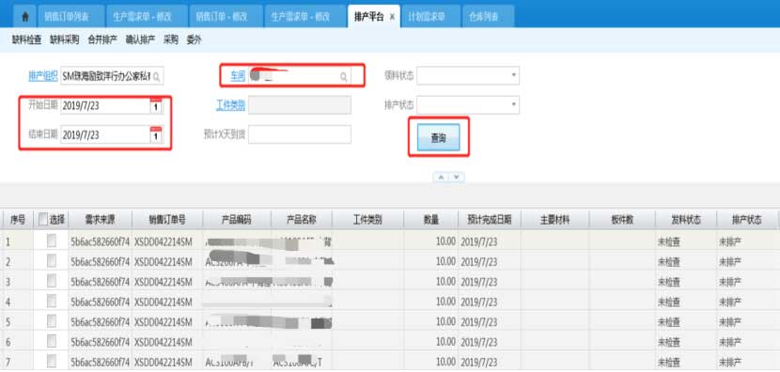Switch to the 仓库列表 tab
780x372 pixels.
click(488, 16)
